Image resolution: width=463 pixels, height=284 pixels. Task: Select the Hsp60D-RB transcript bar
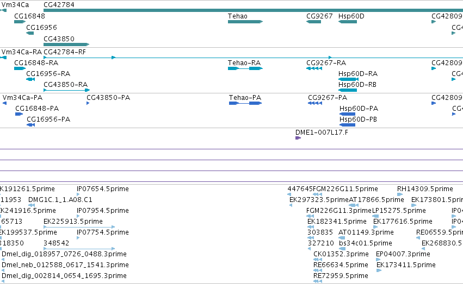(348, 90)
